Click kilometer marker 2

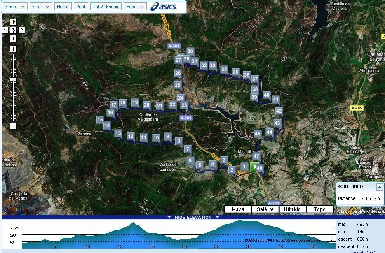click(x=232, y=169)
